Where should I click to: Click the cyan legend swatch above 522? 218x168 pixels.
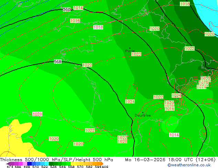[47, 164]
